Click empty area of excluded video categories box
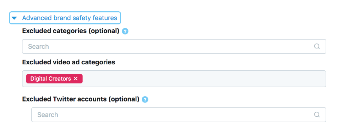The height and width of the screenshot is (140, 343). pos(203,78)
